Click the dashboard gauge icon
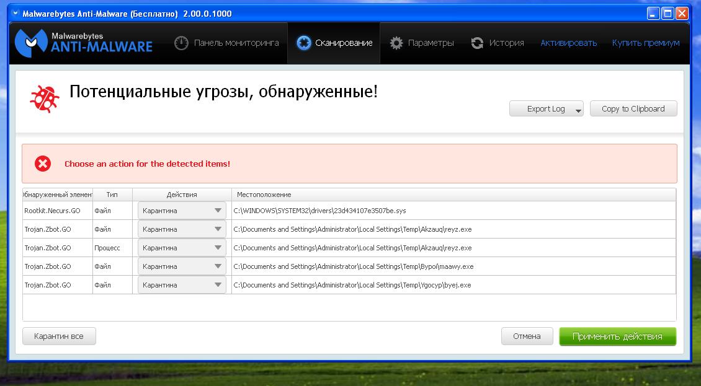 tap(181, 43)
